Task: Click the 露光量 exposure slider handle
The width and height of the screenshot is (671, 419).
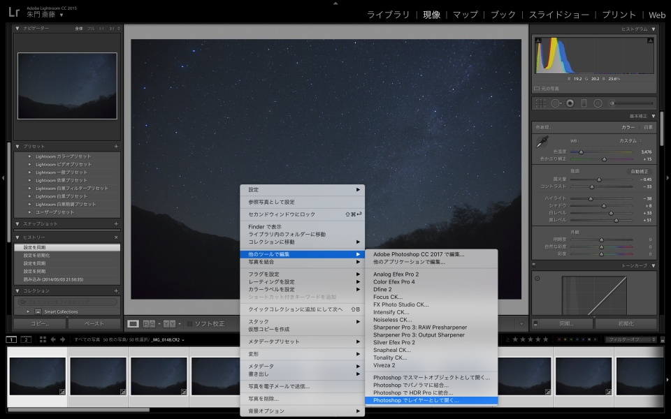Action: click(599, 179)
